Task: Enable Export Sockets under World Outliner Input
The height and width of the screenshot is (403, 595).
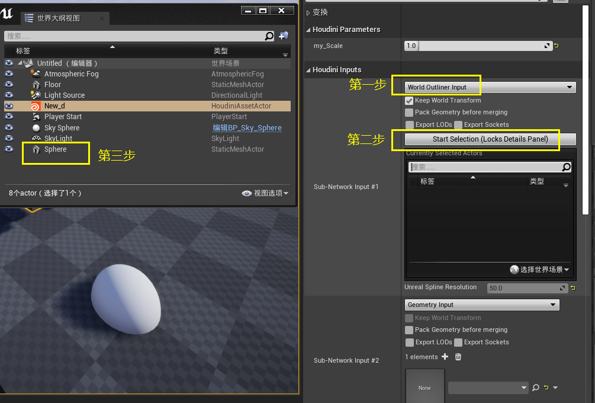Action: 458,124
